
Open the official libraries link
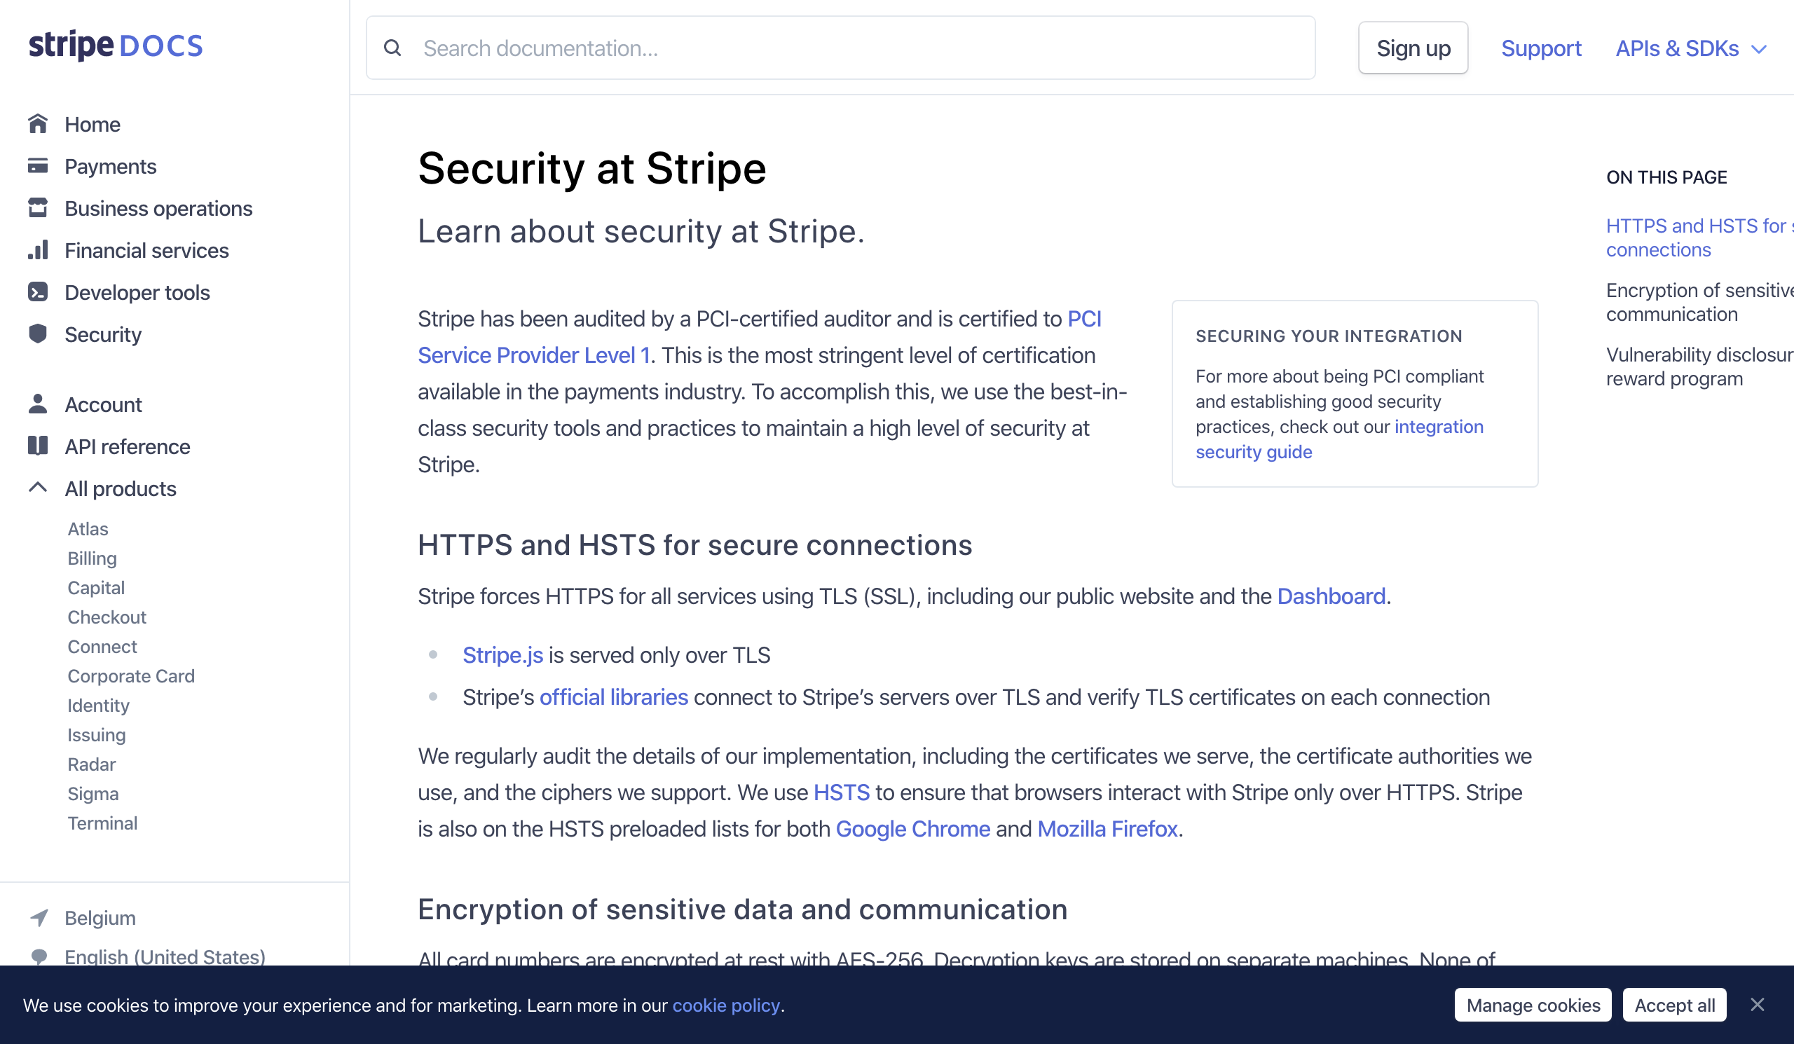614,696
